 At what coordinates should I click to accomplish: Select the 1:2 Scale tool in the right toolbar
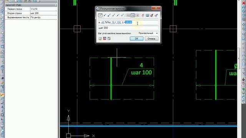244,34
